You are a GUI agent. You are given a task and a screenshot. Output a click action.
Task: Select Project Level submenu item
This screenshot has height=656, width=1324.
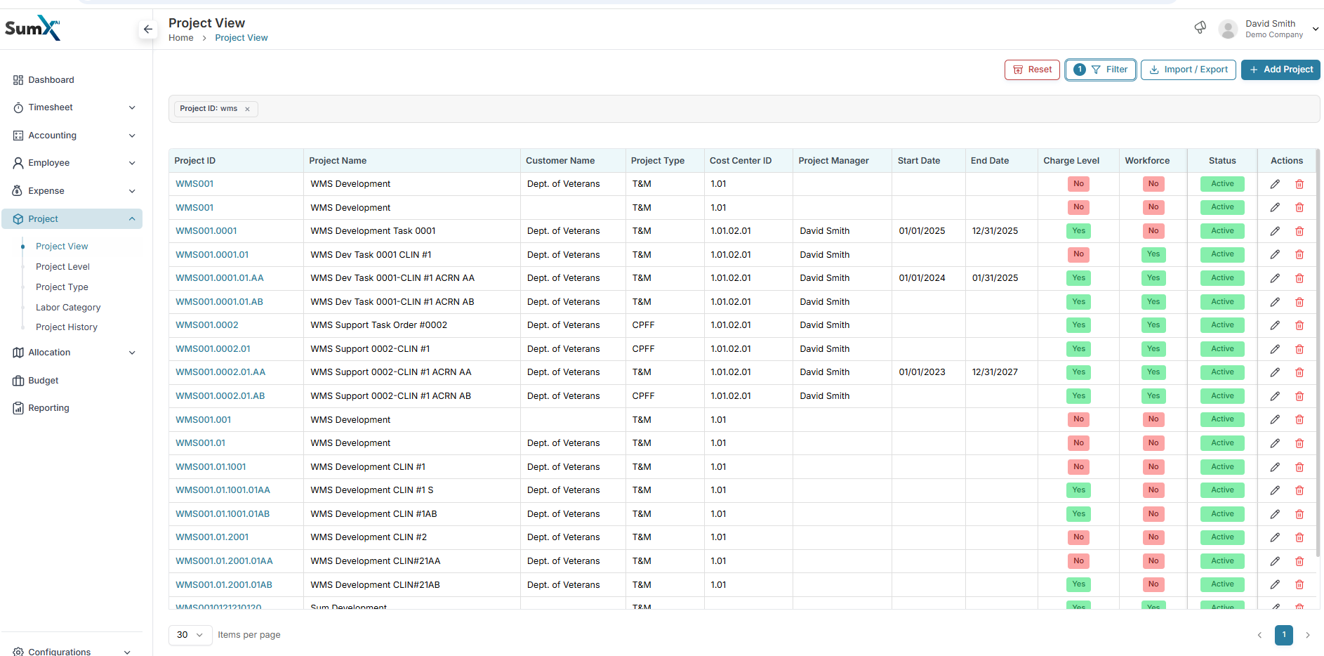pyautogui.click(x=62, y=267)
